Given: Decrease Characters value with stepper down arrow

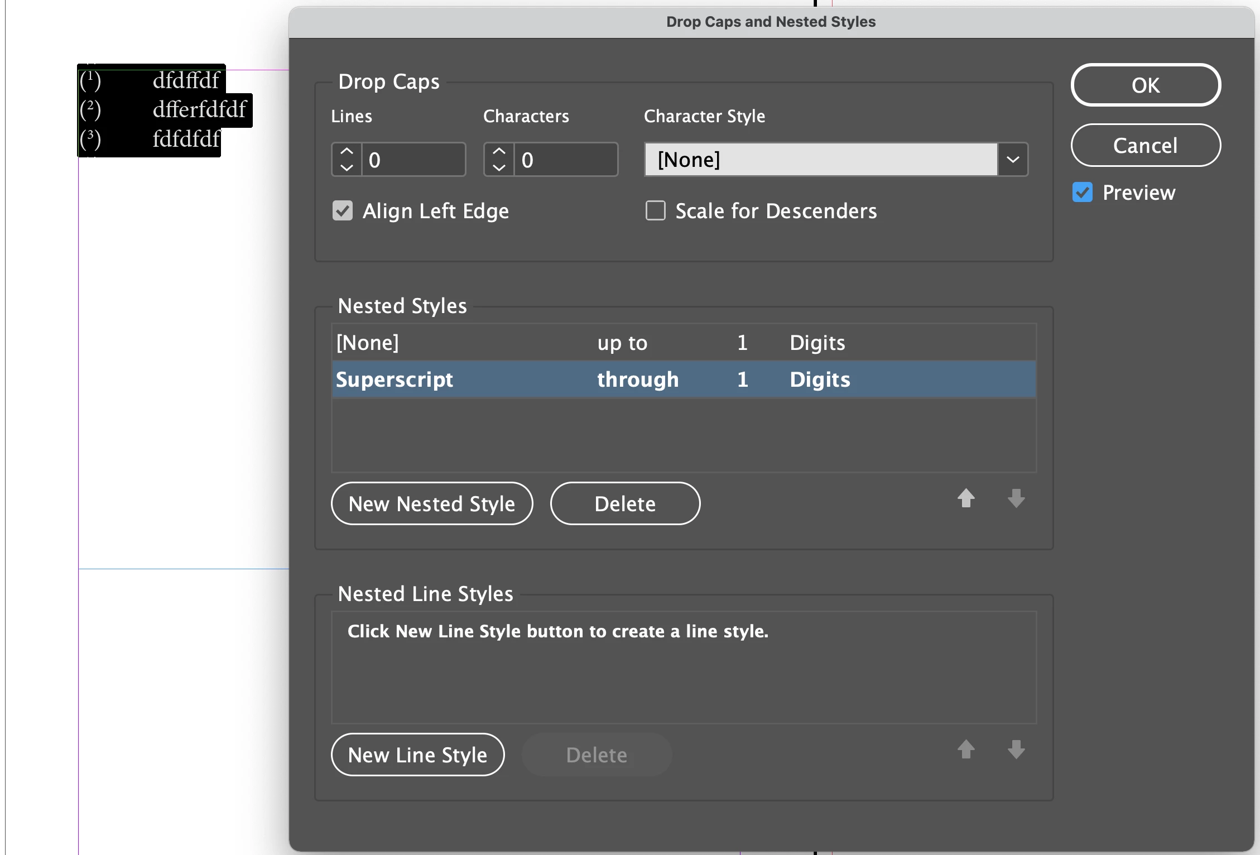Looking at the screenshot, I should pos(499,167).
